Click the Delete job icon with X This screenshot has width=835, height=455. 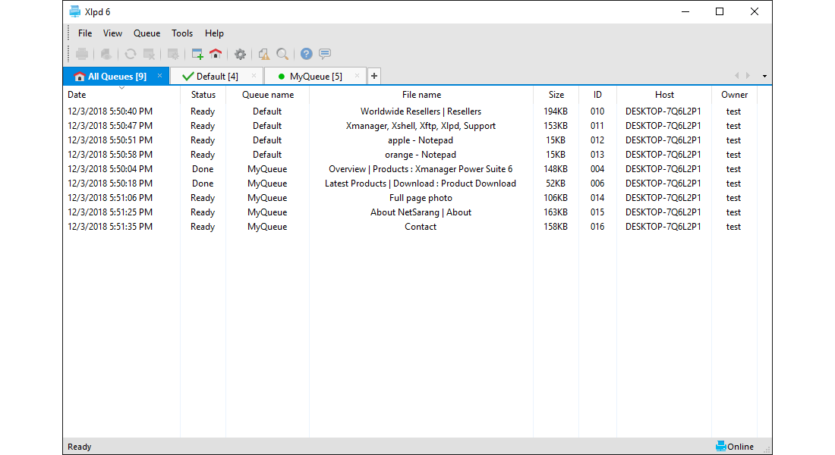tap(150, 54)
